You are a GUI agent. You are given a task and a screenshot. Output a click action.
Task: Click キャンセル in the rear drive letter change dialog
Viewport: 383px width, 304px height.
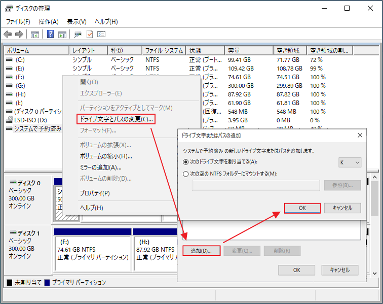[x=340, y=270]
